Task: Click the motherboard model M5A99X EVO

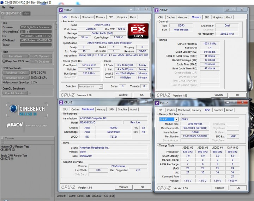Action: [101, 122]
